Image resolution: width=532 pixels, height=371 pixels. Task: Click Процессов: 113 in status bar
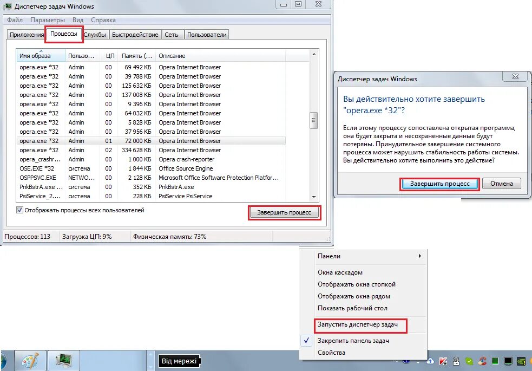pos(28,237)
